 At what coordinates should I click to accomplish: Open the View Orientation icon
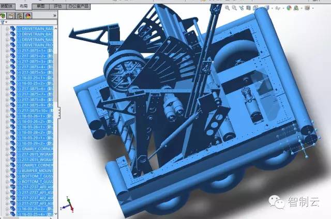pos(255,8)
